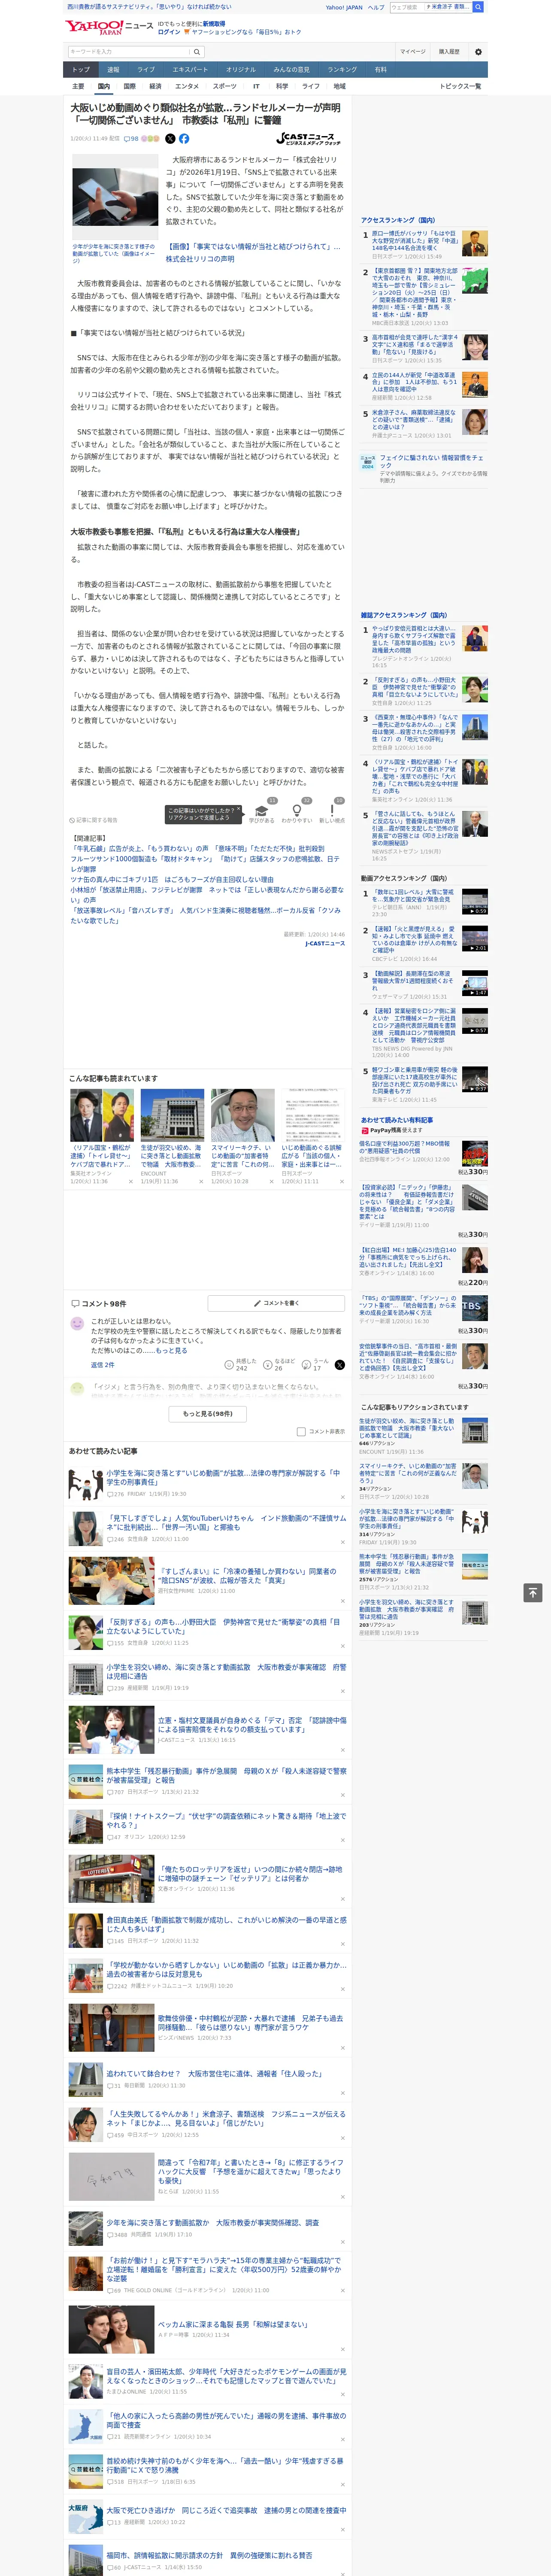This screenshot has width=551, height=2576.
Task: Click the 学びがある graduation cap reaction
Action: point(262,812)
